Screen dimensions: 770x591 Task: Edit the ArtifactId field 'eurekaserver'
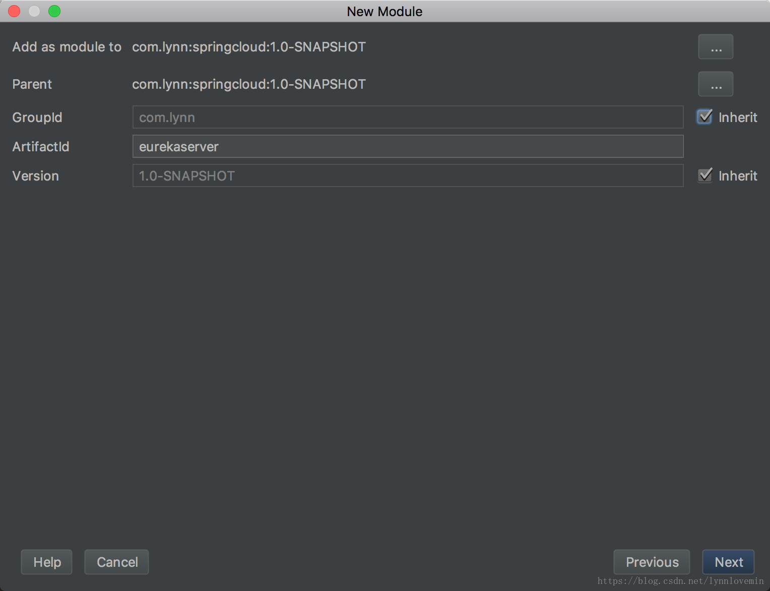tap(408, 147)
